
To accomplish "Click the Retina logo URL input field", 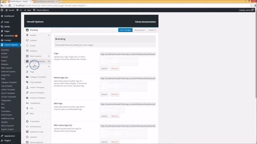I will [128, 78].
